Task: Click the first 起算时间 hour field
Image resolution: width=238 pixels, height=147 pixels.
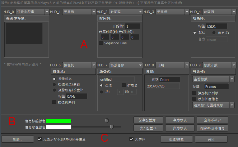Action: [x=105, y=37]
